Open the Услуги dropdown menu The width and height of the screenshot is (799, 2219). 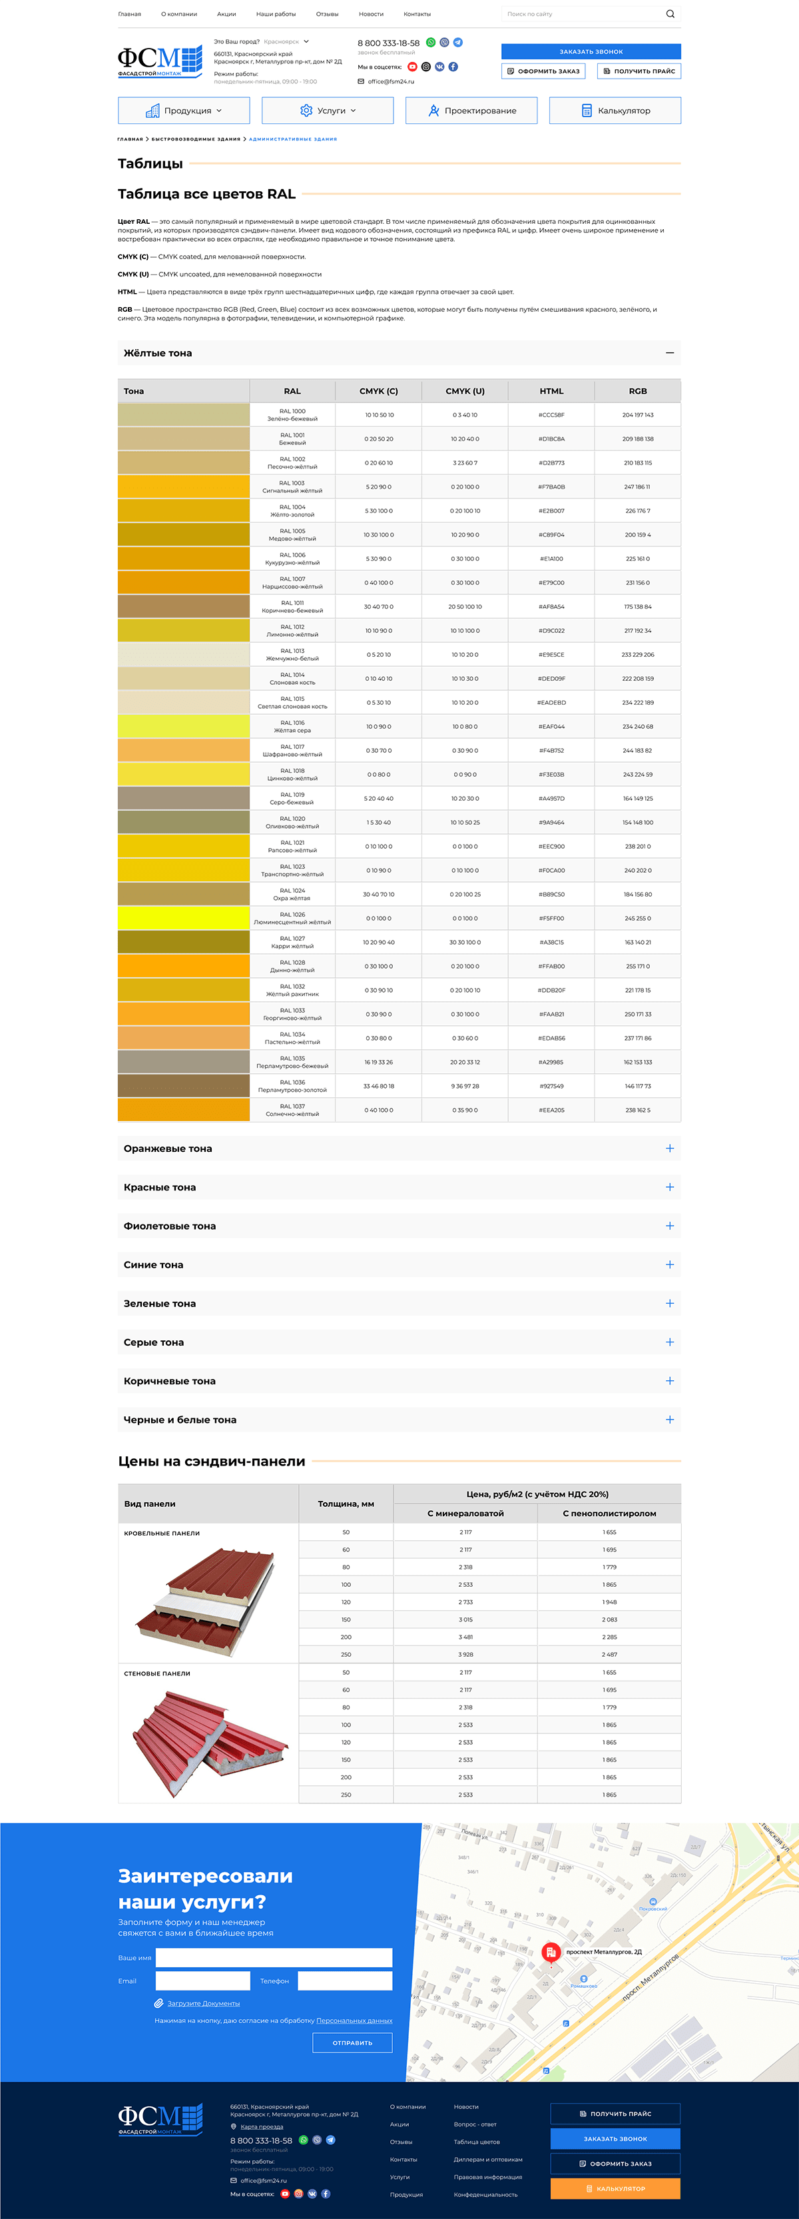[x=327, y=111]
